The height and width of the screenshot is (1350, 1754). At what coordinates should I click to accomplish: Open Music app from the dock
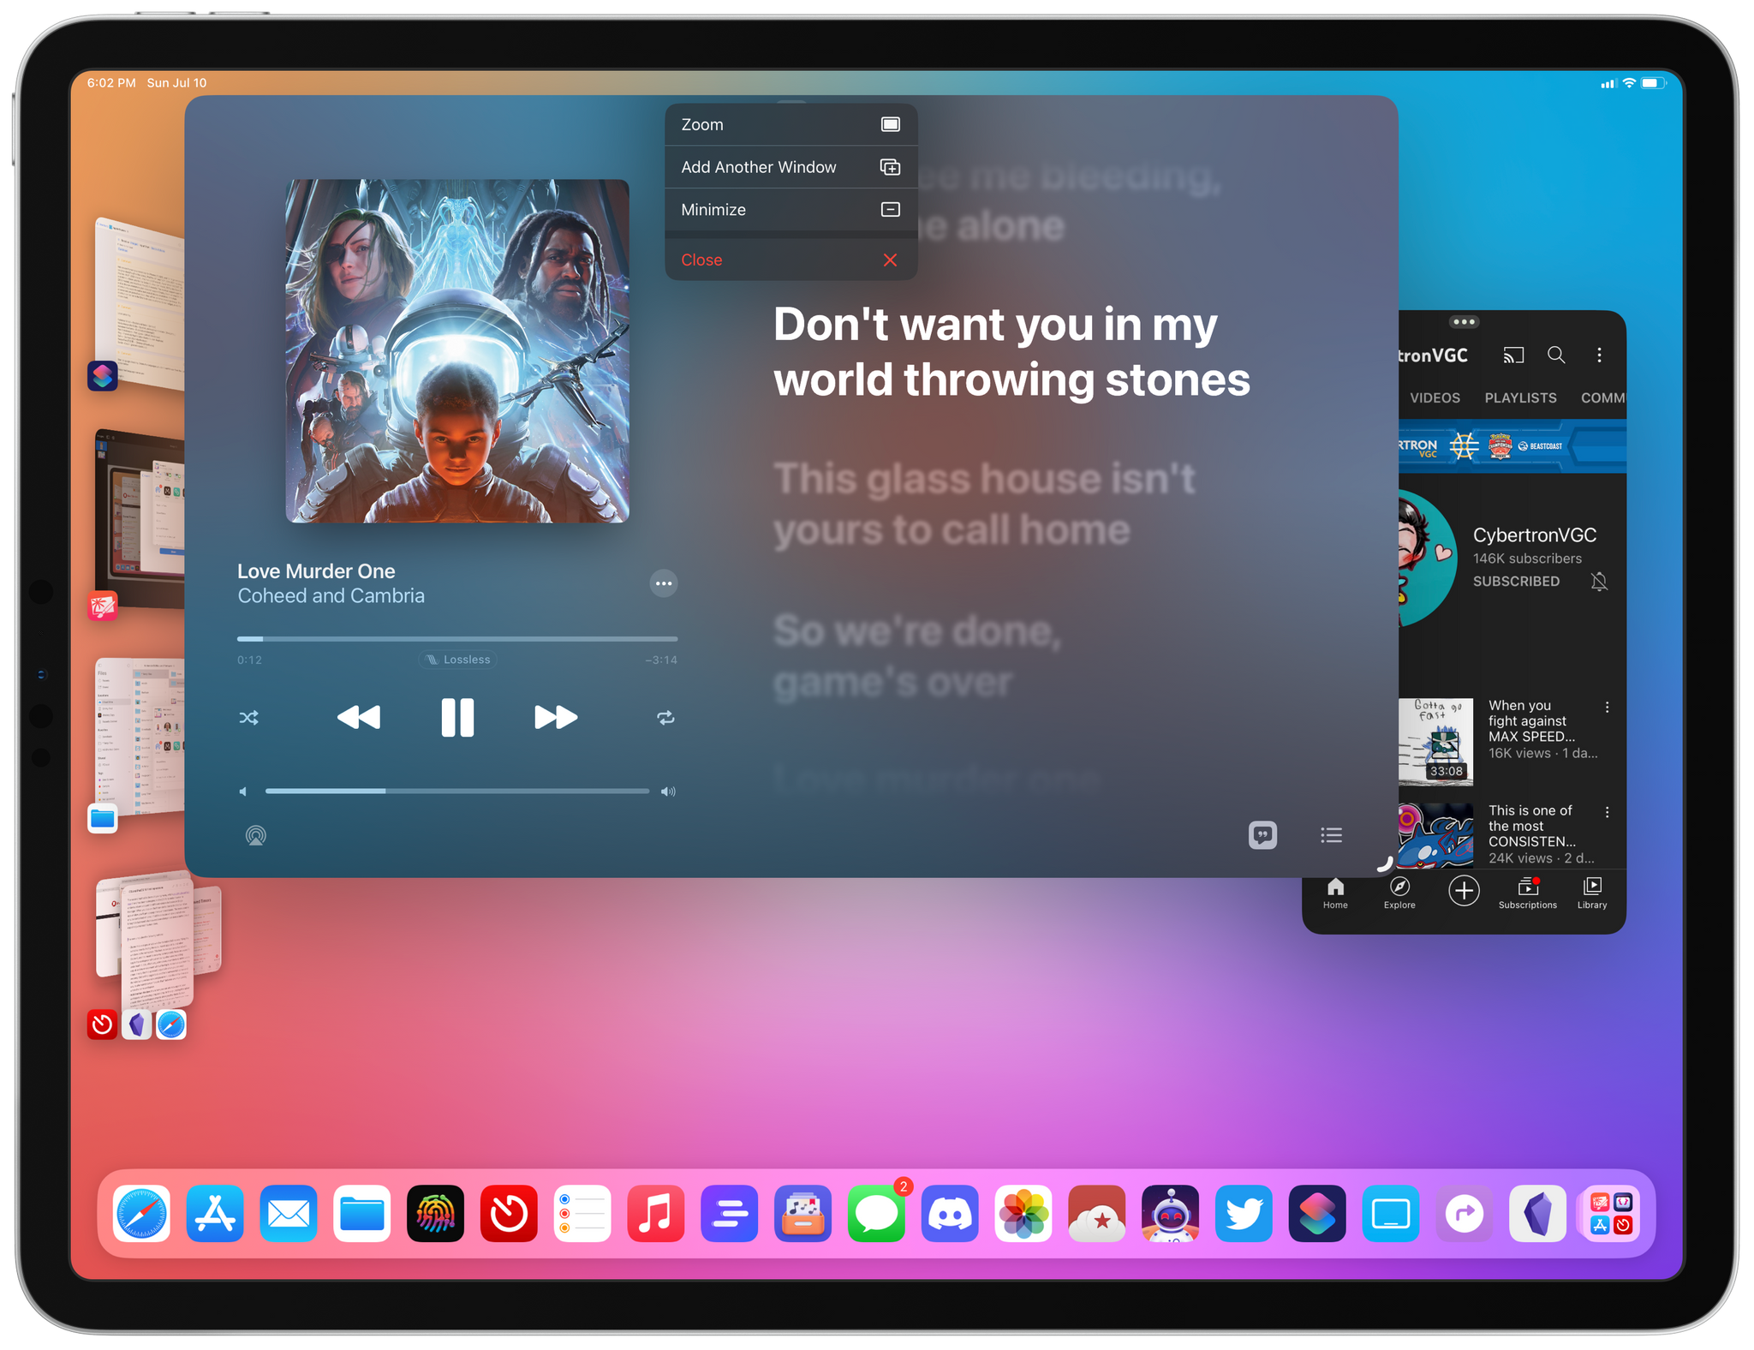pyautogui.click(x=656, y=1213)
